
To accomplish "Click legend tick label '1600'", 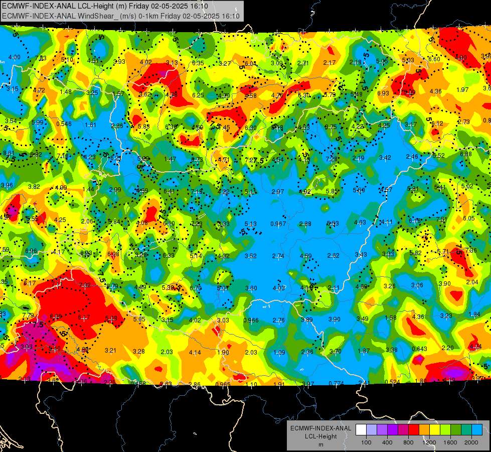I will coord(450,442).
